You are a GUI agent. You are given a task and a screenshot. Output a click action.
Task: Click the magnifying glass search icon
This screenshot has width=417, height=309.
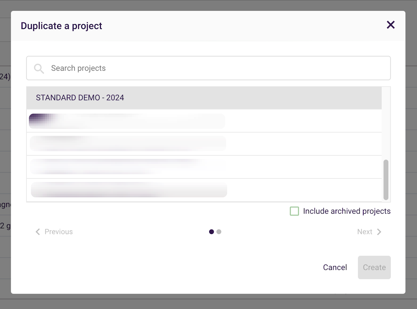[39, 68]
